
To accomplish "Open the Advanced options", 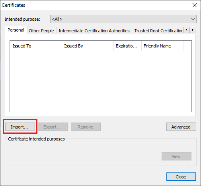I will click(181, 127).
